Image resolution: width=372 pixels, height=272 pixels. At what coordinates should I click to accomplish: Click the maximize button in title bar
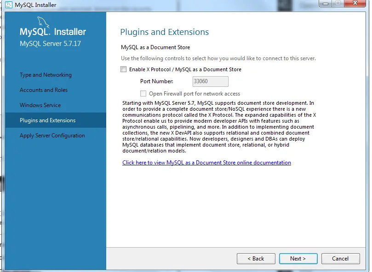[338, 3]
